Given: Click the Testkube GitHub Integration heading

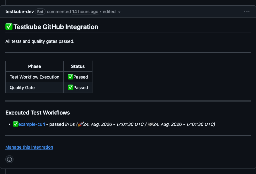Looking at the screenshot, I should point(56,27).
